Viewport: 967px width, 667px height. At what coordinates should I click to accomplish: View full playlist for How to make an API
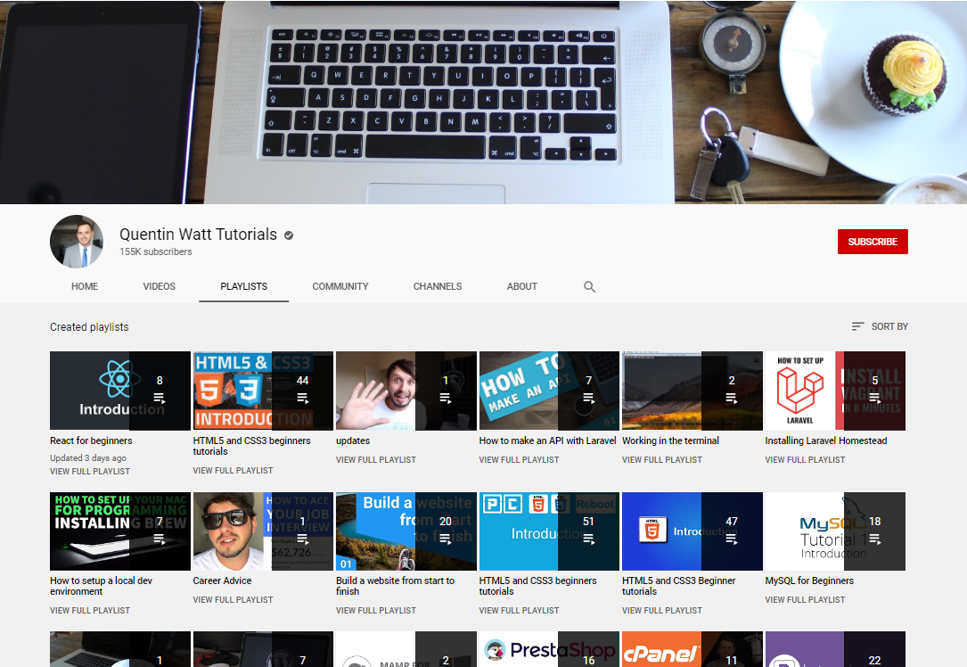(x=519, y=460)
